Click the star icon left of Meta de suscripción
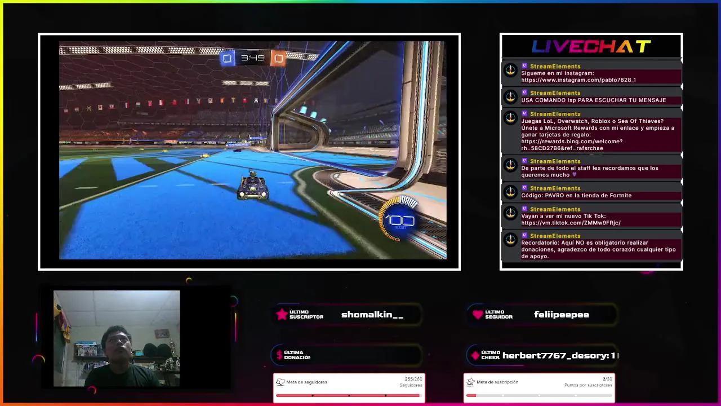This screenshot has width=721, height=406. click(x=470, y=382)
